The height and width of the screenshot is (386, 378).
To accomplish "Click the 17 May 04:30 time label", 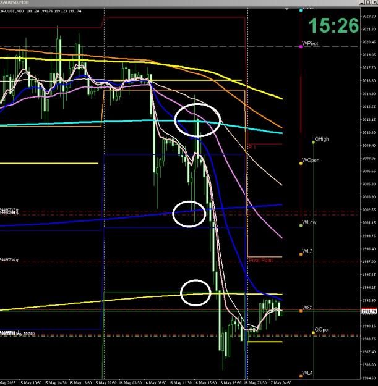I will point(280,383).
